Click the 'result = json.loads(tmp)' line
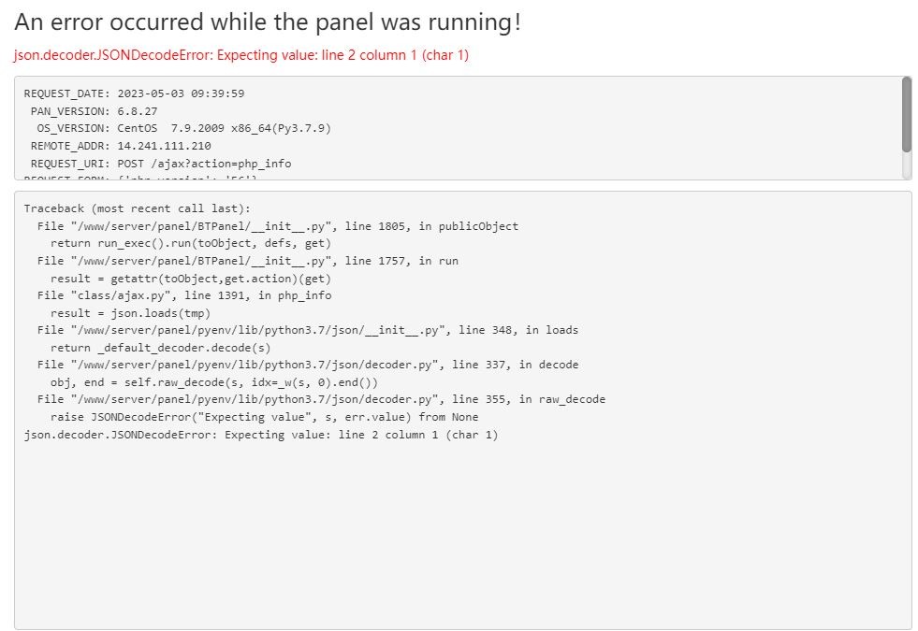The image size is (918, 631). click(131, 313)
